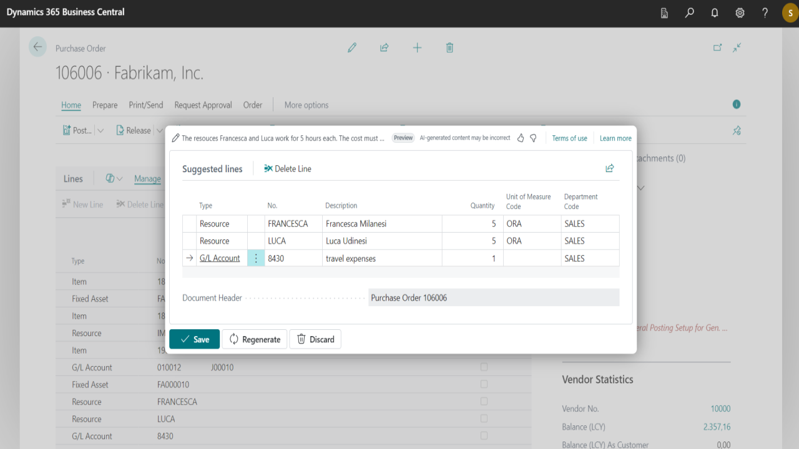The width and height of the screenshot is (799, 449).
Task: Click the trash delete icon in header
Action: [449, 47]
